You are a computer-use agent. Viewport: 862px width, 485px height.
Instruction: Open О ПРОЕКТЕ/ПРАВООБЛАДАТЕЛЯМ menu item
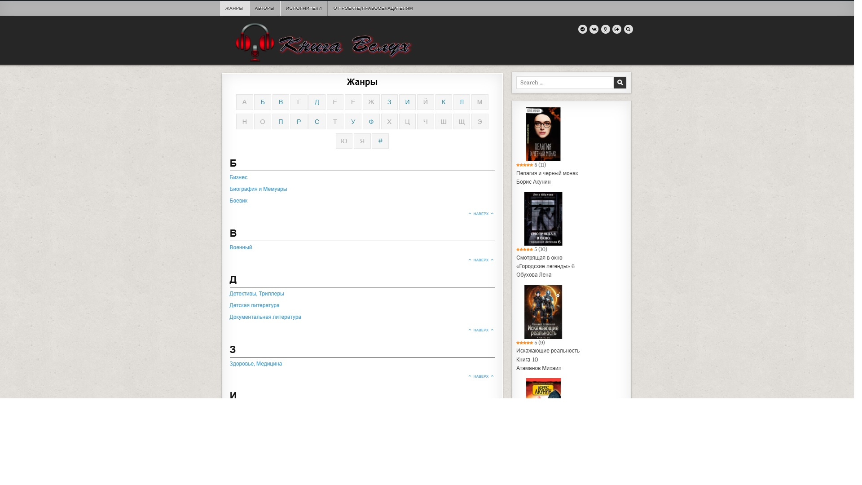373,8
